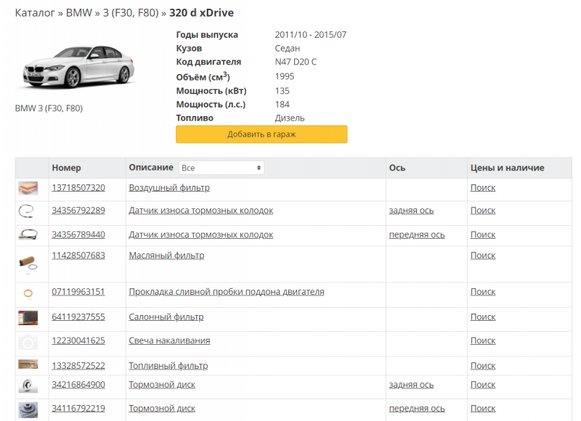This screenshot has height=421, width=581.
Task: Click the Седан body type value
Action: pyautogui.click(x=288, y=49)
